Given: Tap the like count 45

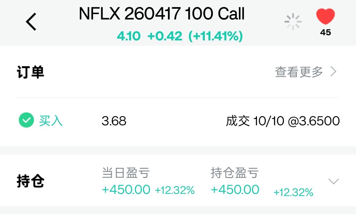Looking at the screenshot, I should point(325,32).
